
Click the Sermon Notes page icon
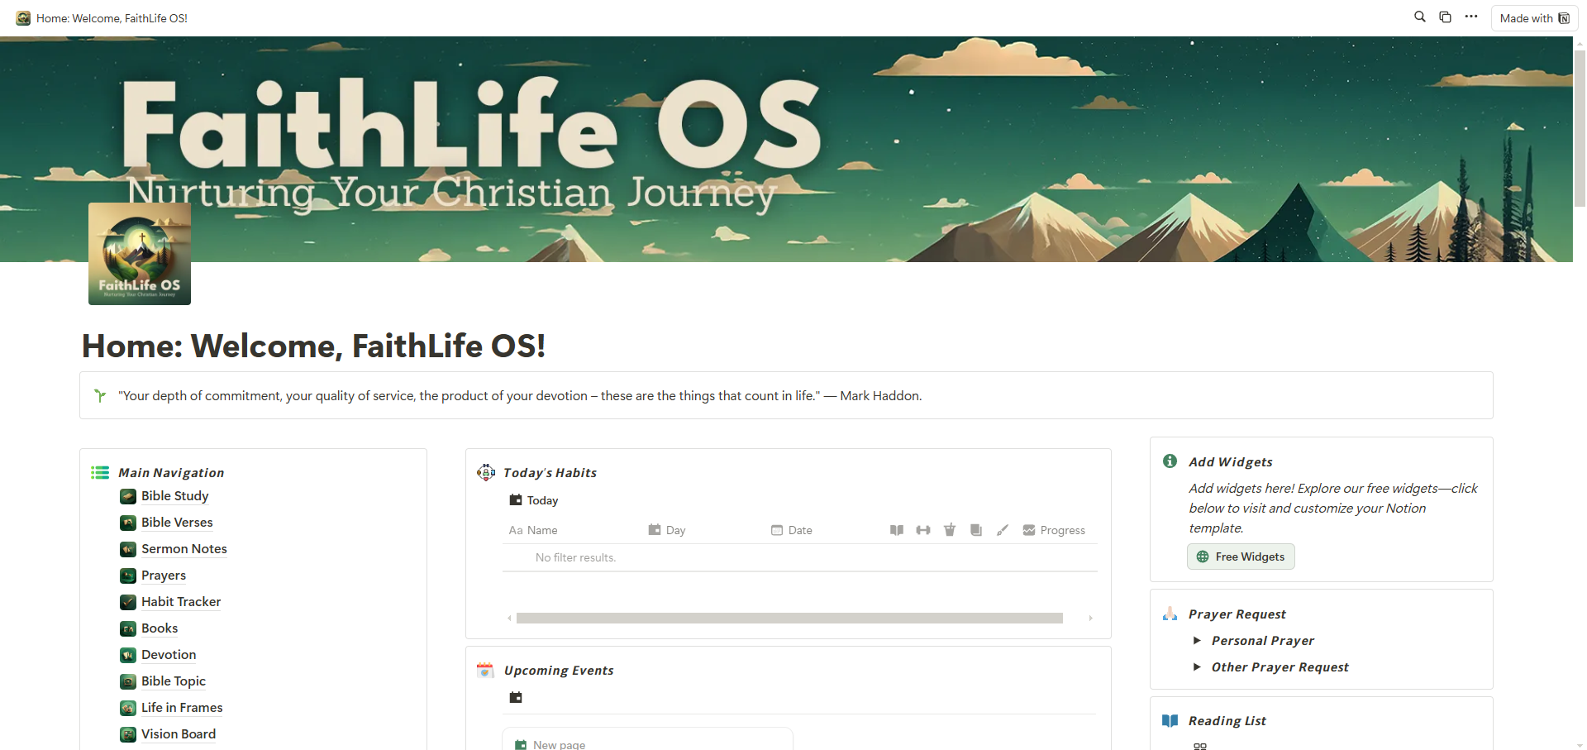click(x=128, y=549)
